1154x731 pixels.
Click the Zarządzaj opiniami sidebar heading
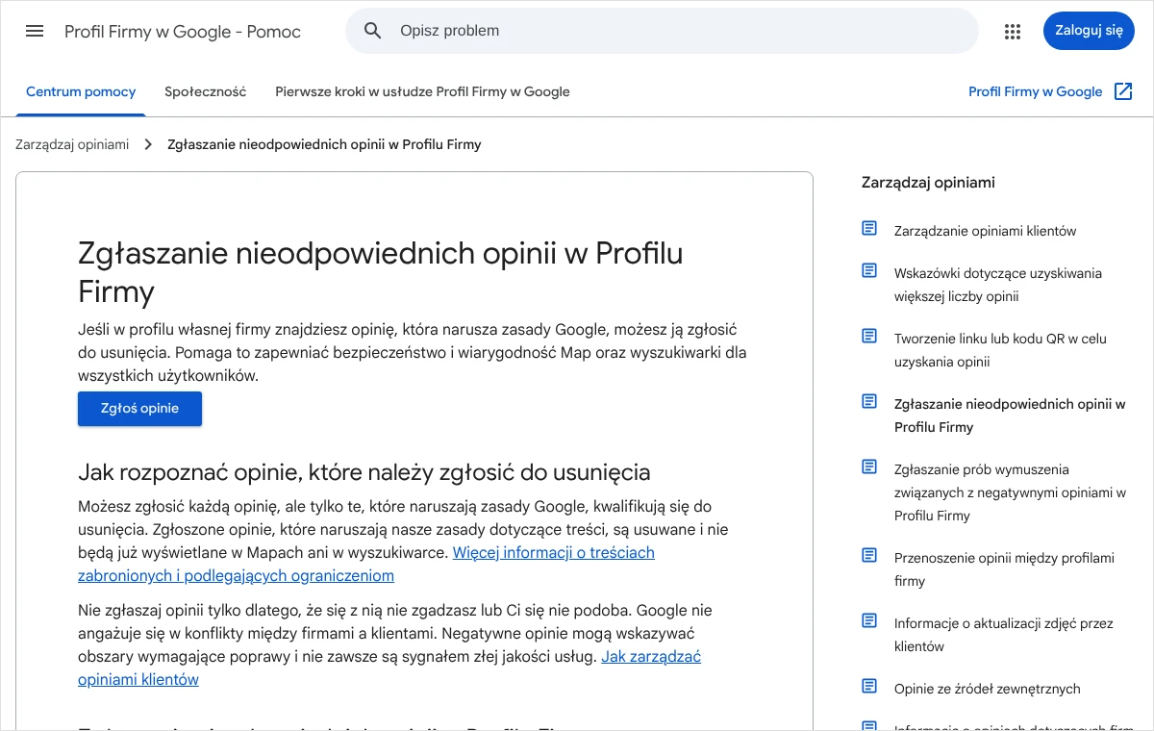[x=928, y=182]
